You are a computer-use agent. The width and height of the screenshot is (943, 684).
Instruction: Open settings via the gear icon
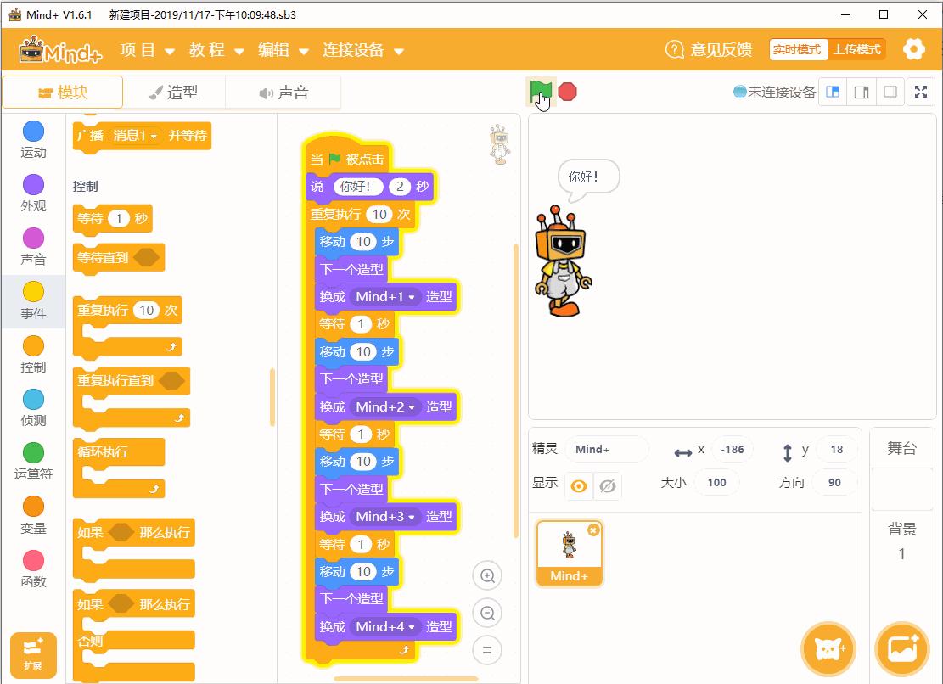tap(913, 49)
